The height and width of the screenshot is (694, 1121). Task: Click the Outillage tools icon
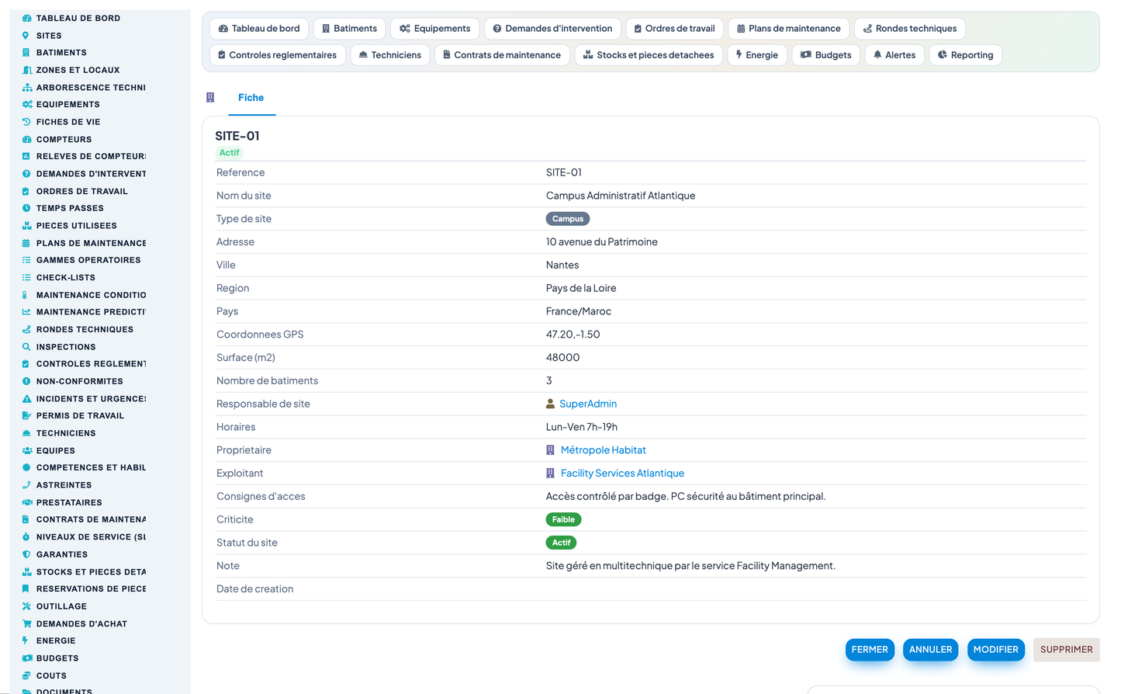26,606
